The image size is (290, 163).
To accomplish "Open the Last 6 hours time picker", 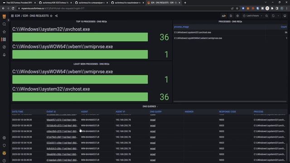I will 252,16.
